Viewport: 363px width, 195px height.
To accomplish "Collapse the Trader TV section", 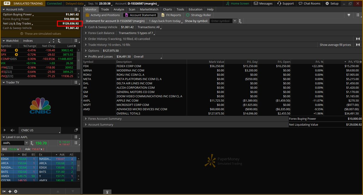I will coord(4,82).
